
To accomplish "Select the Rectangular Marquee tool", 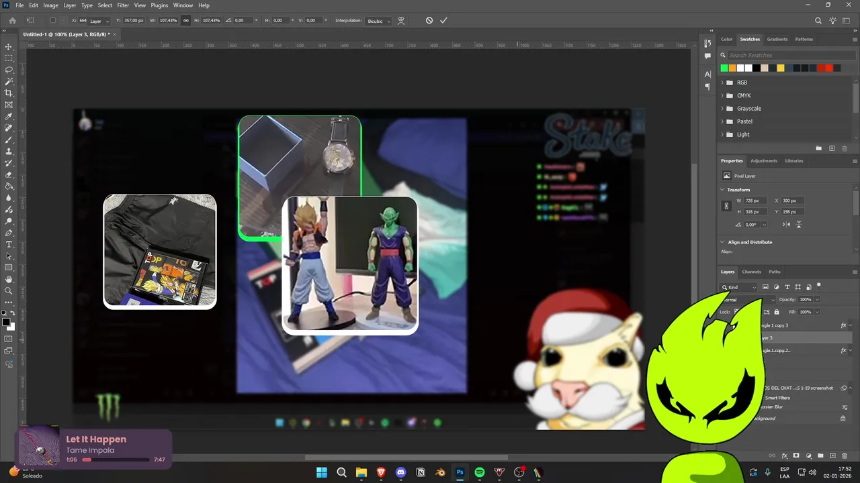I will tap(9, 58).
